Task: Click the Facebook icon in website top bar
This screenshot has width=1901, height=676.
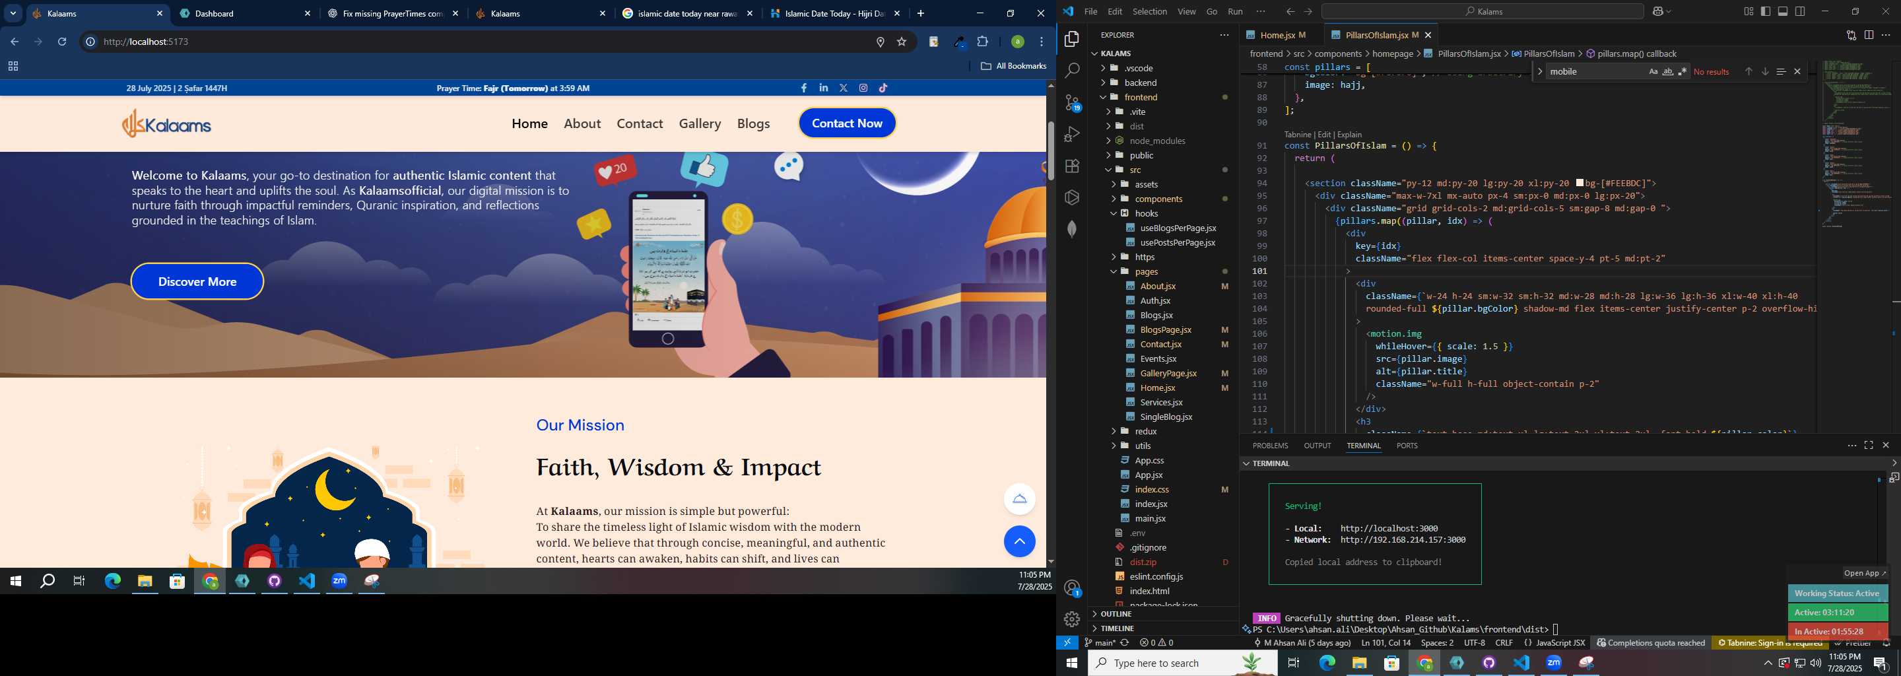Action: click(804, 88)
